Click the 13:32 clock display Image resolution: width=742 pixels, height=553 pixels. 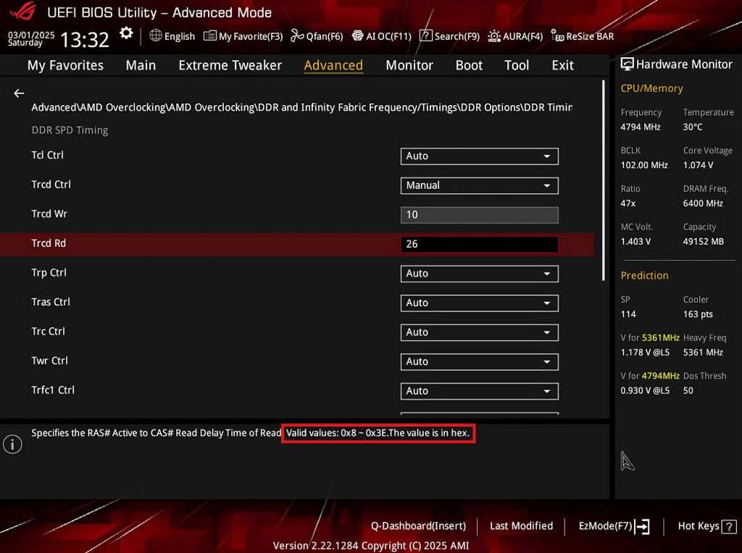pos(85,40)
